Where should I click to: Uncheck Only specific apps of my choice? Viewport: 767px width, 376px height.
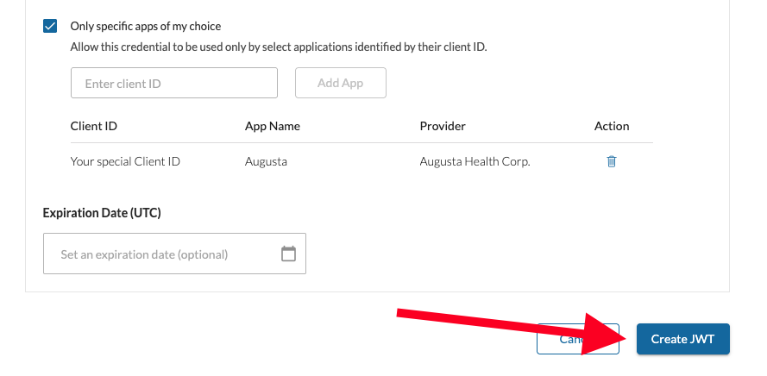click(x=50, y=26)
